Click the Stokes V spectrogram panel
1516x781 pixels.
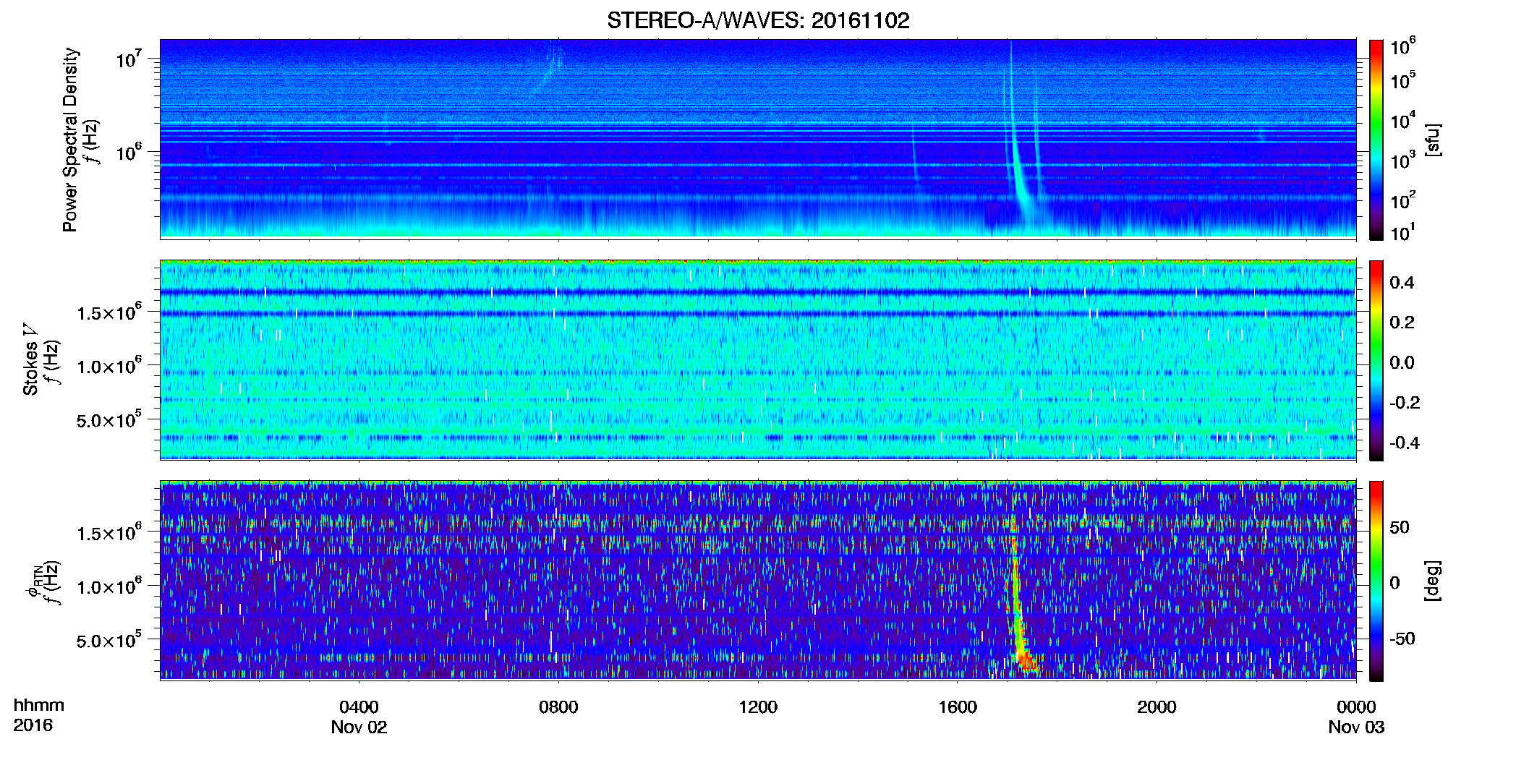758,360
